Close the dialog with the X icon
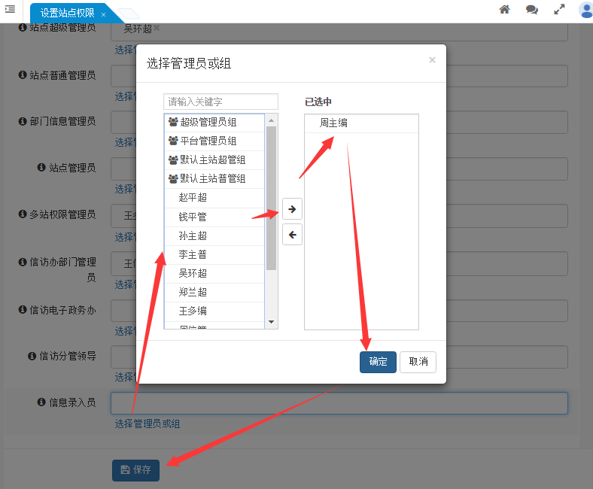The image size is (593, 489). pyautogui.click(x=432, y=60)
